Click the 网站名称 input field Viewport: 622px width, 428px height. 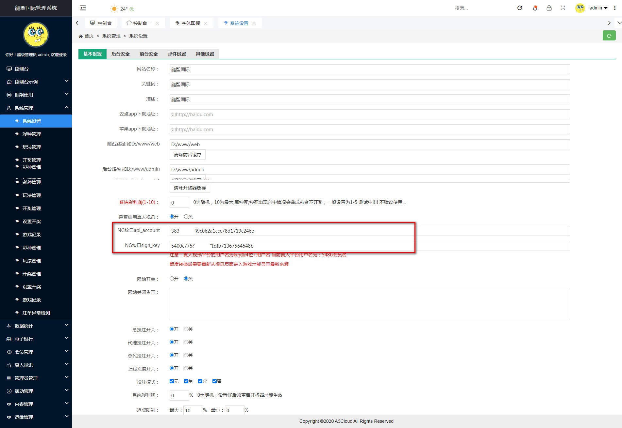pos(369,69)
